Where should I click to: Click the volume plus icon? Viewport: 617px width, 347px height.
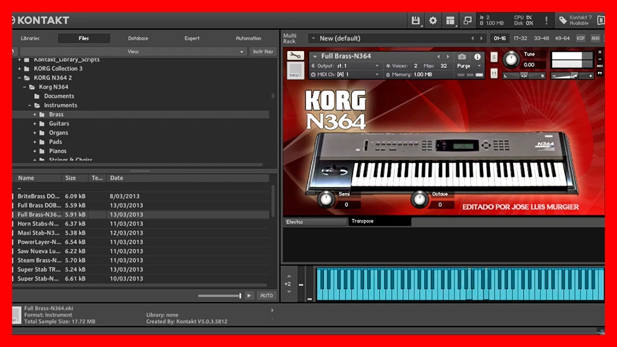click(x=590, y=76)
